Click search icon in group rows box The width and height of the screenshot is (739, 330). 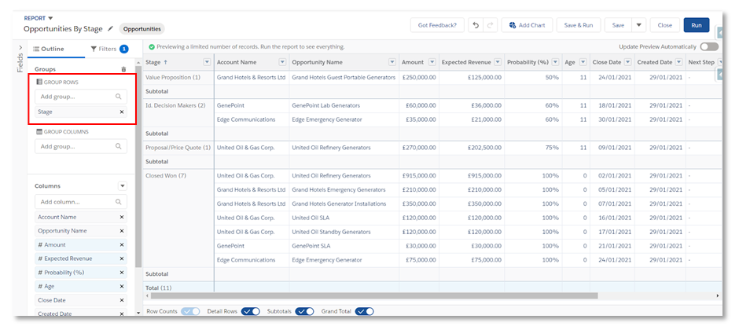tap(118, 97)
